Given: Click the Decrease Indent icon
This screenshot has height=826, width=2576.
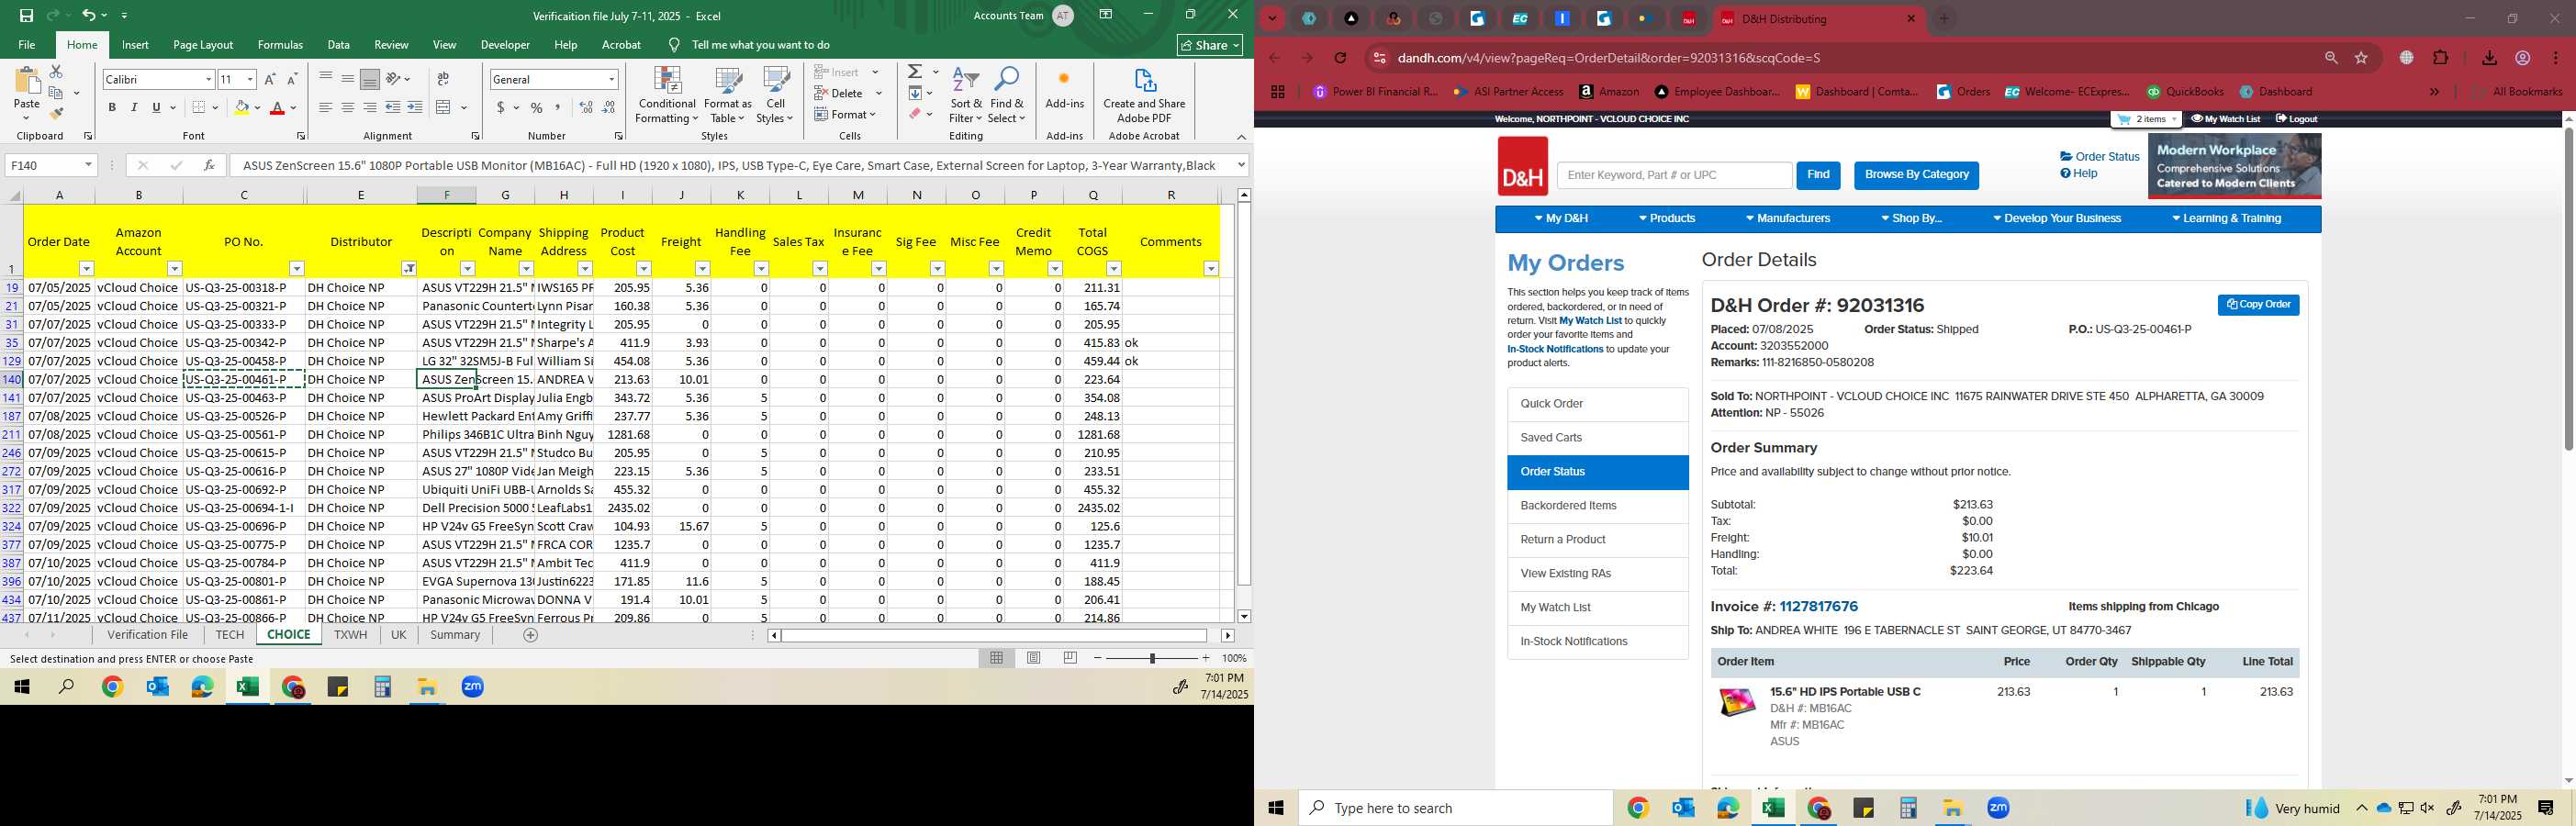Looking at the screenshot, I should coord(393,107).
